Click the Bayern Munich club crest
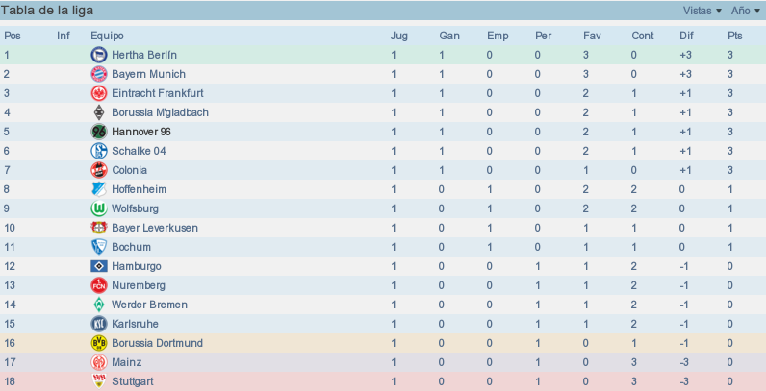This screenshot has height=391, width=766. point(99,74)
